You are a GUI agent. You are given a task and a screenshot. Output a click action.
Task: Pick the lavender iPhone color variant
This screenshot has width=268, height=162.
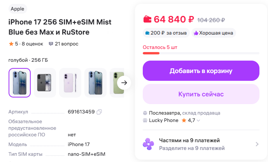70,82
